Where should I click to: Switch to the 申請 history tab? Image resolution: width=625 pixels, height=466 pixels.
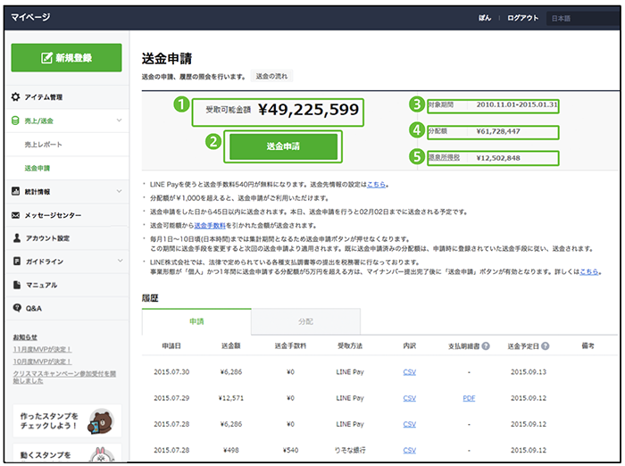click(196, 321)
